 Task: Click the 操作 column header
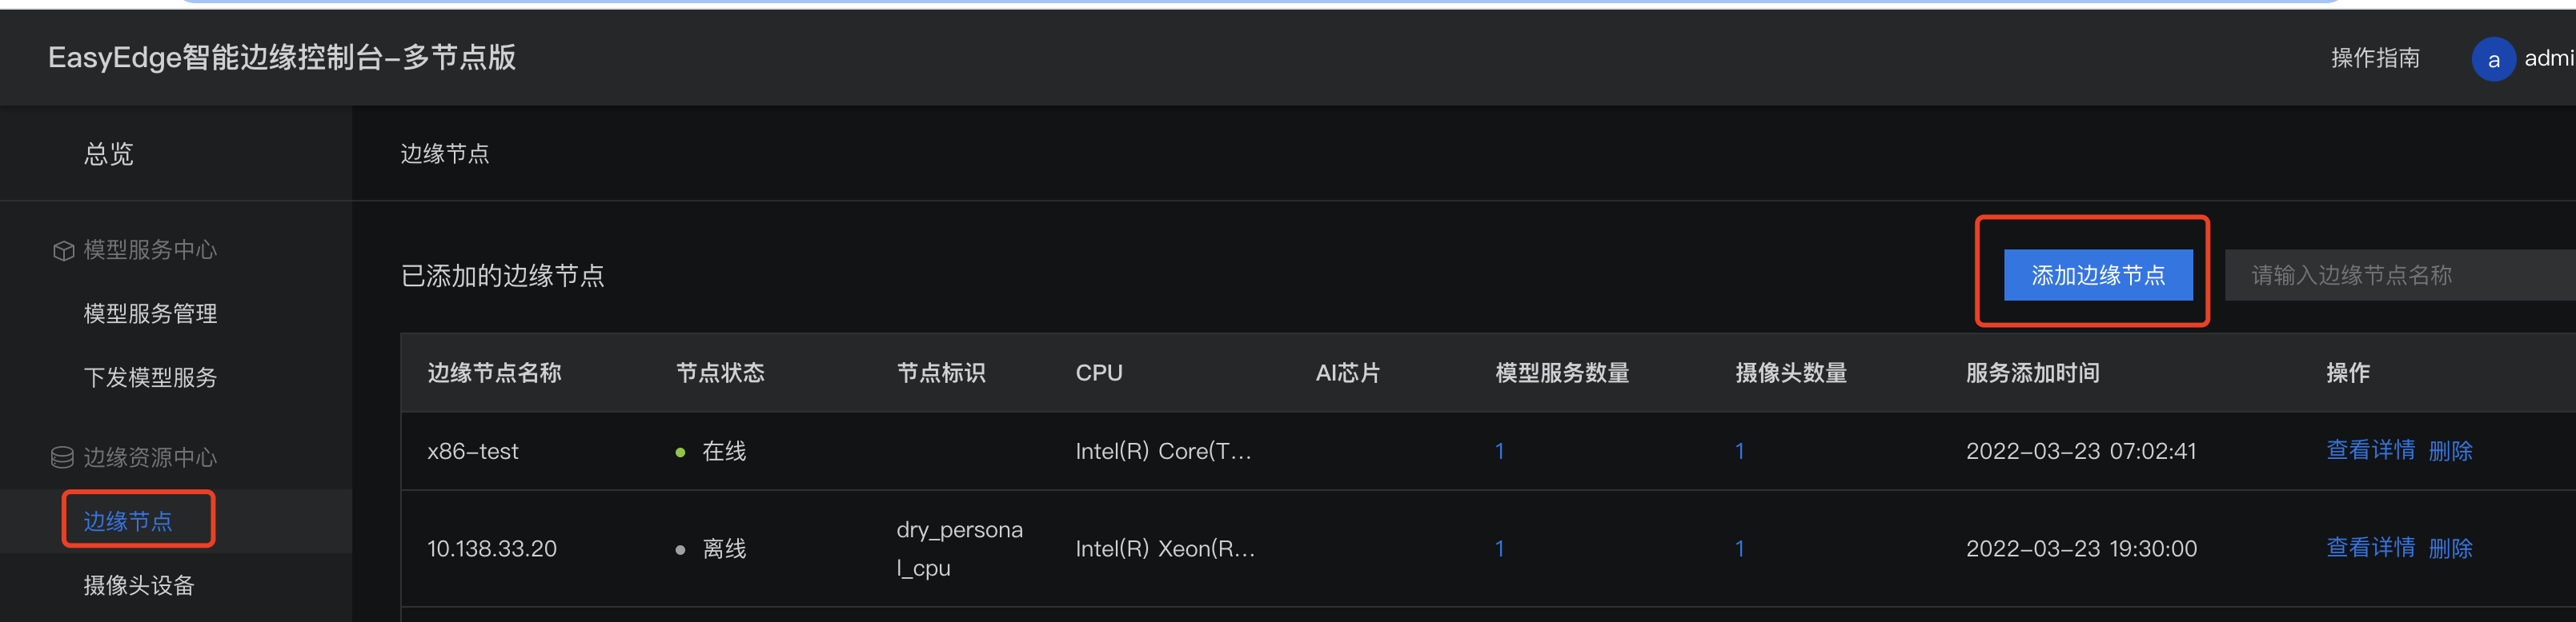(x=2347, y=373)
